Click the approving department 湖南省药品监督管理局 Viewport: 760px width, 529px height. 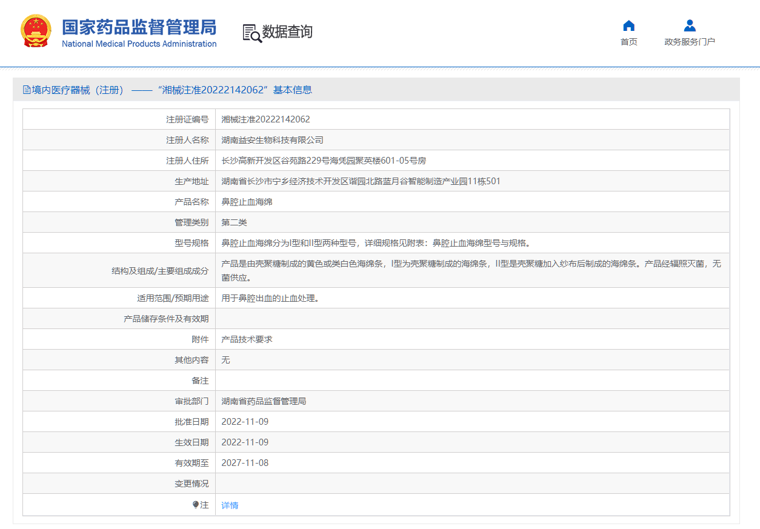coord(264,401)
